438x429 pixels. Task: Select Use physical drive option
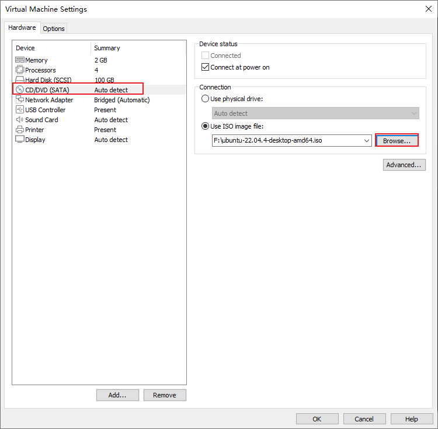[205, 99]
